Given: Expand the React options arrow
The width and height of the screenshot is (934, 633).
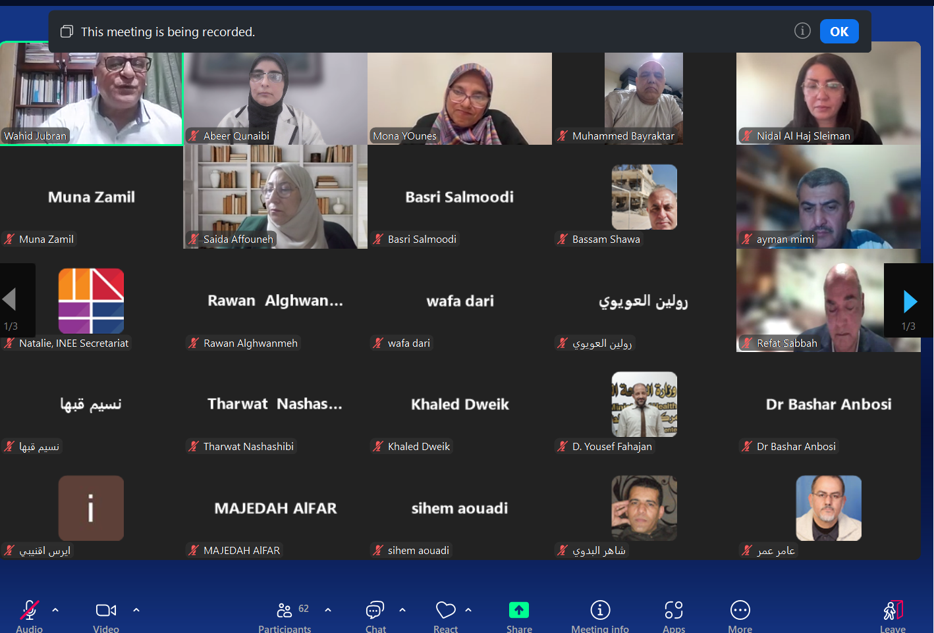Looking at the screenshot, I should tap(468, 610).
